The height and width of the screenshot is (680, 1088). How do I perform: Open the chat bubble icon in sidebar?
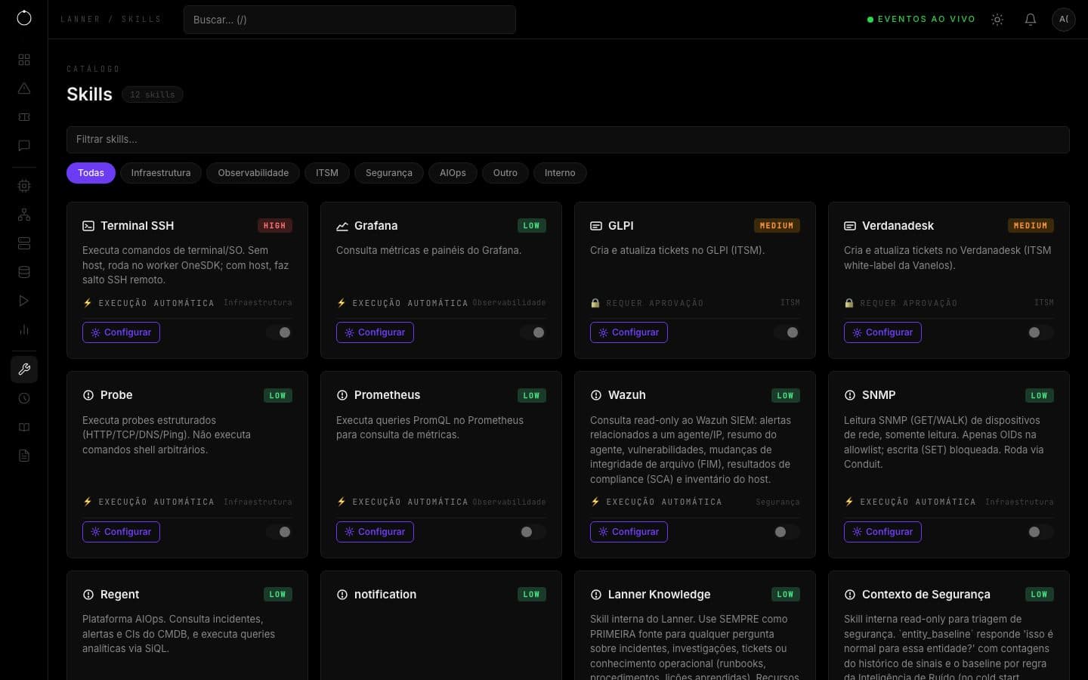click(24, 146)
